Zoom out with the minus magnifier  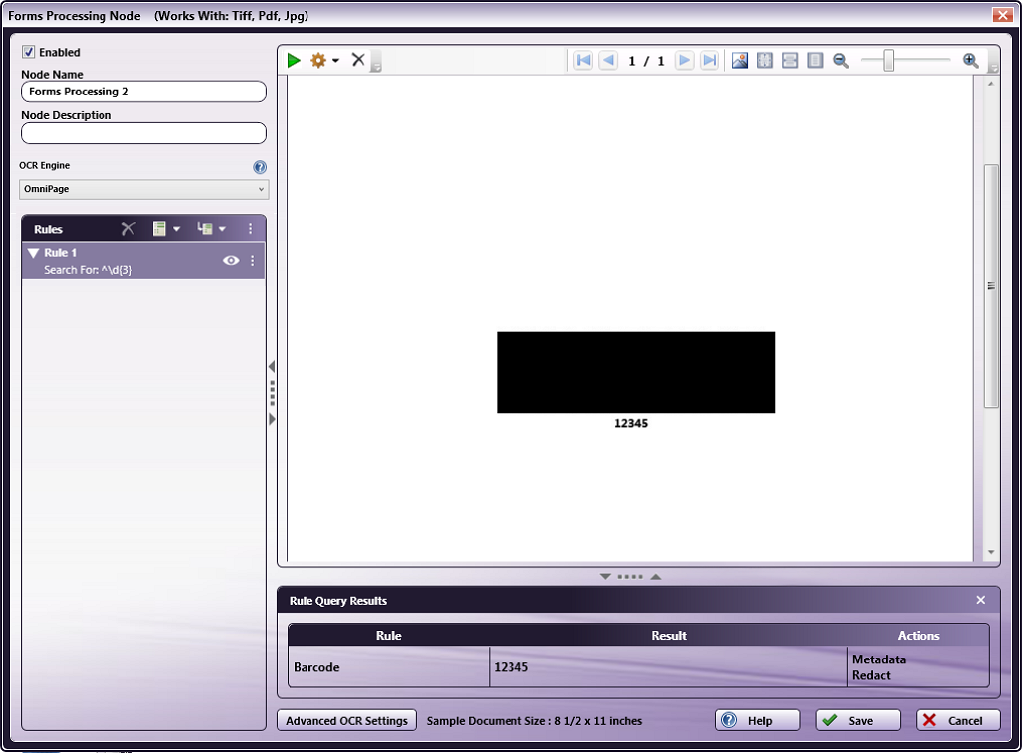(841, 60)
